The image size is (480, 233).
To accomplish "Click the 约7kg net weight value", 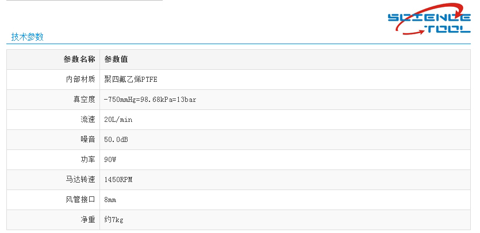I will click(114, 220).
